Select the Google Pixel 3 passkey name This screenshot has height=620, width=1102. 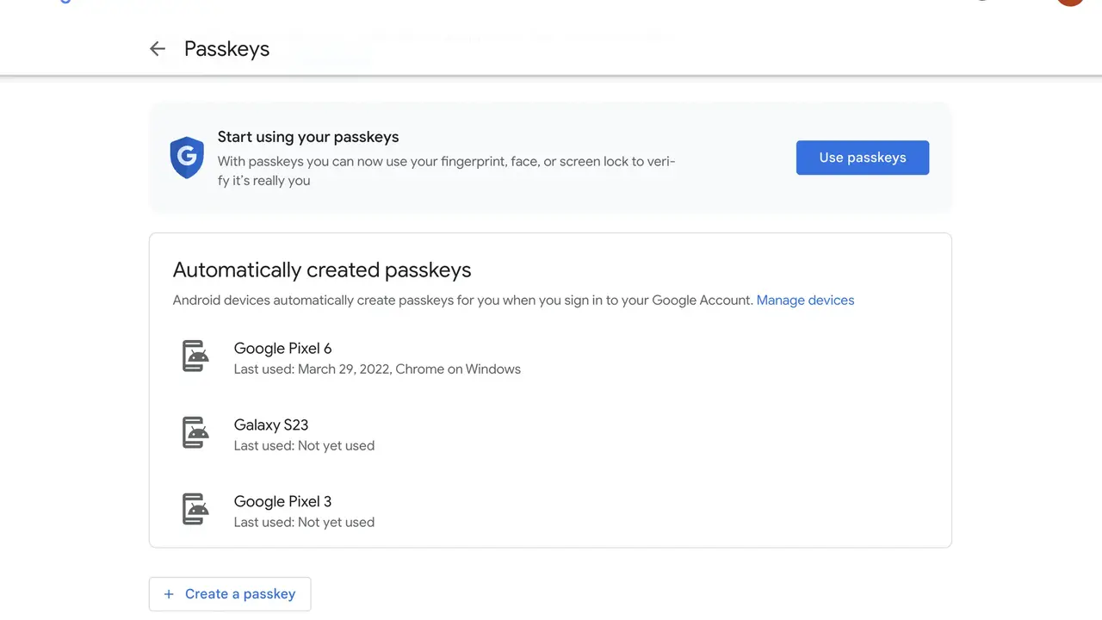[282, 501]
